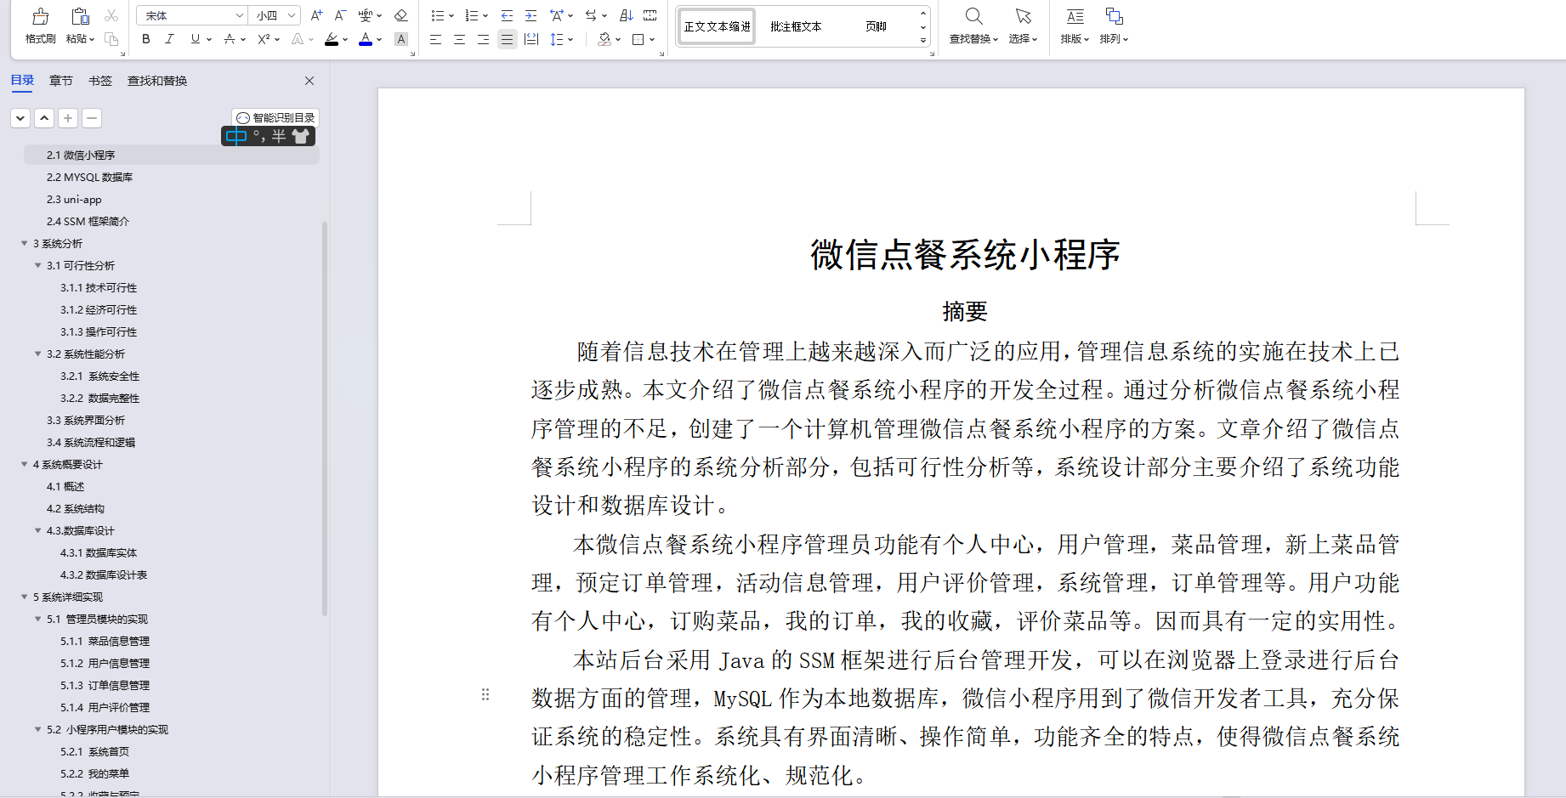Switch to the 章节 (Chapters) tab
The width and height of the screenshot is (1566, 798).
tap(60, 80)
